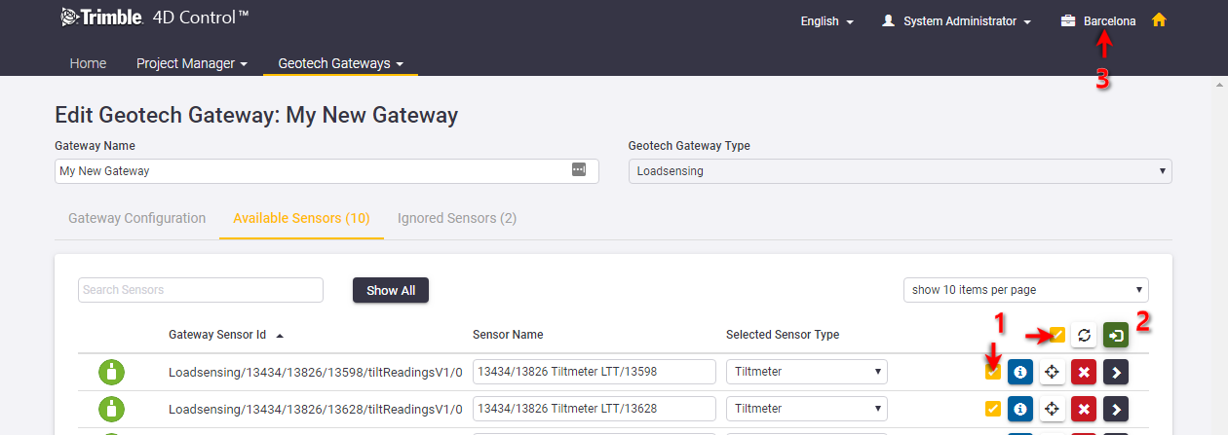Click the Barcelona project link
This screenshot has width=1228, height=435.
pyautogui.click(x=1109, y=21)
